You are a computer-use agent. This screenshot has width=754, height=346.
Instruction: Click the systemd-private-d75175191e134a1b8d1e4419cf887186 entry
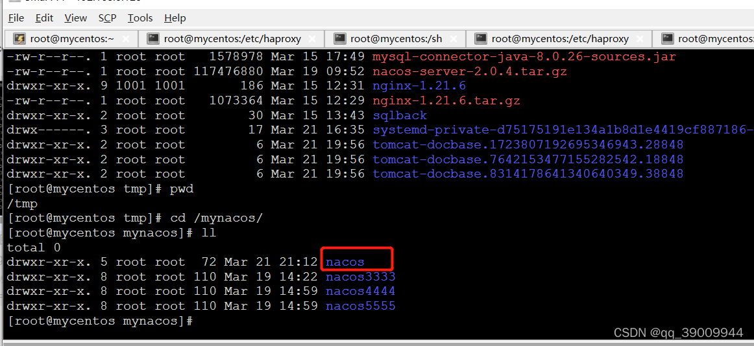pyautogui.click(x=563, y=130)
